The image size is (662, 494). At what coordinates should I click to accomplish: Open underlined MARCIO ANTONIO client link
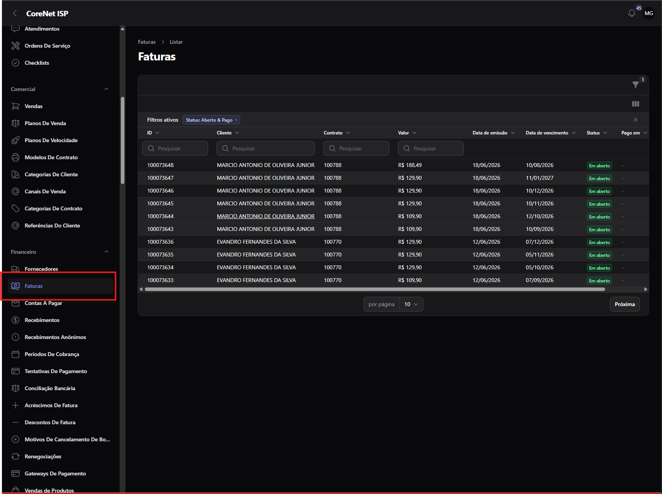point(266,216)
